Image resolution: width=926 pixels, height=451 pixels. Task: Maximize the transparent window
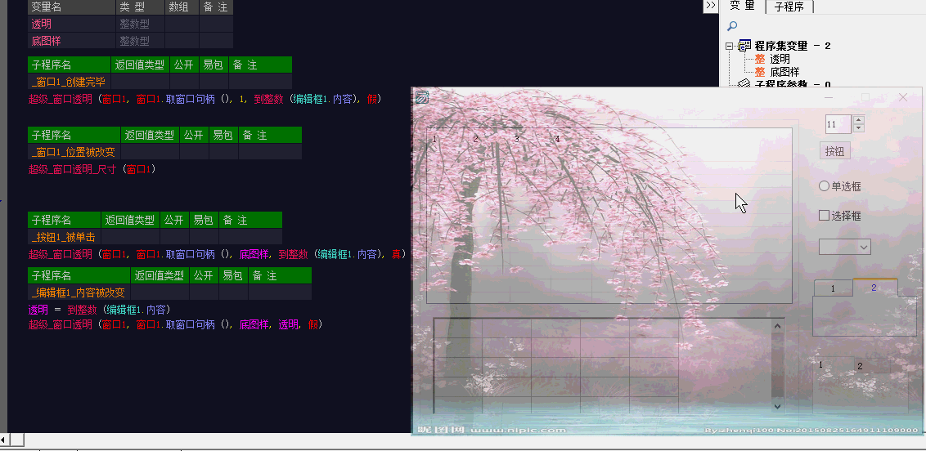865,97
